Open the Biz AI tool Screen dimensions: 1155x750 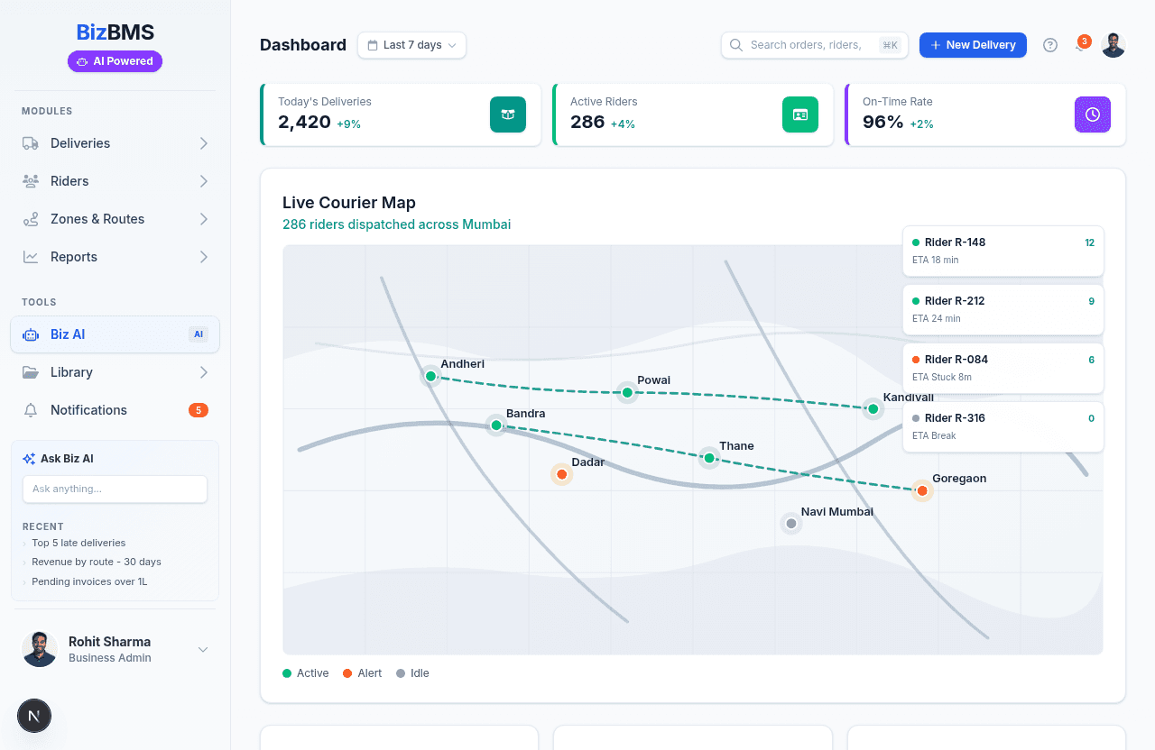tap(115, 334)
